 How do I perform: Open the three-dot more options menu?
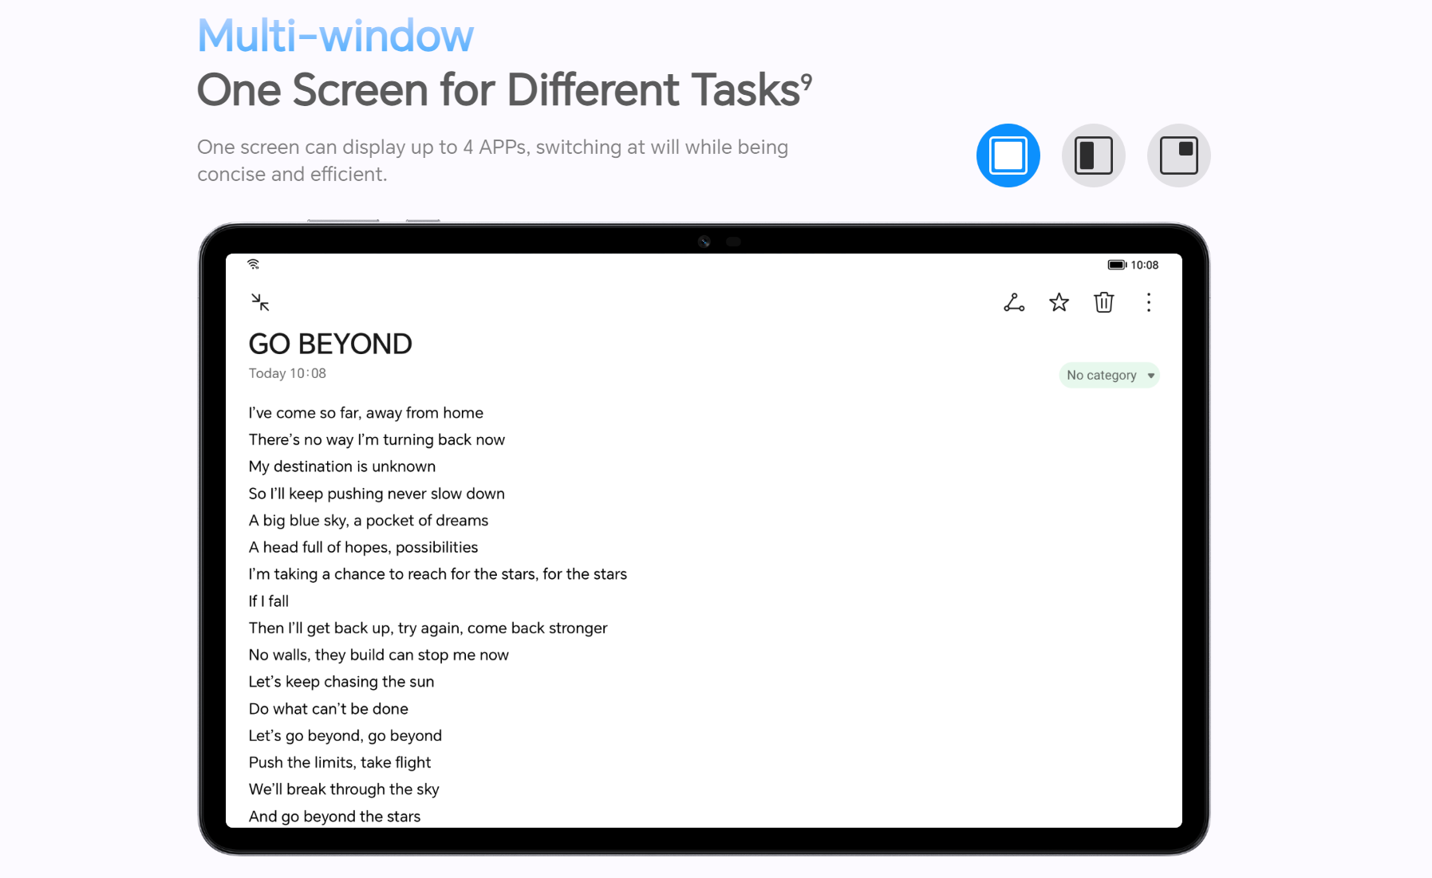point(1148,302)
